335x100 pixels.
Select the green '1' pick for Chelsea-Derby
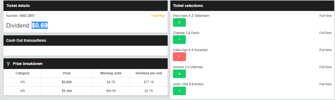click(179, 40)
